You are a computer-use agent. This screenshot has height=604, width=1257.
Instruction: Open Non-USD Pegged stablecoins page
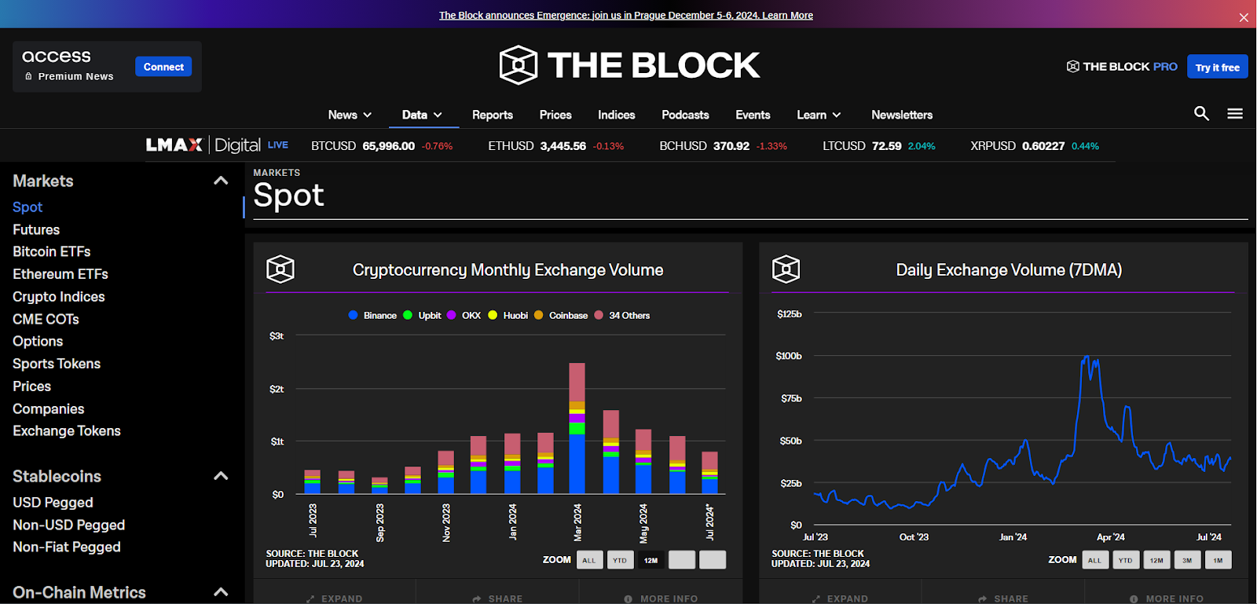point(69,525)
